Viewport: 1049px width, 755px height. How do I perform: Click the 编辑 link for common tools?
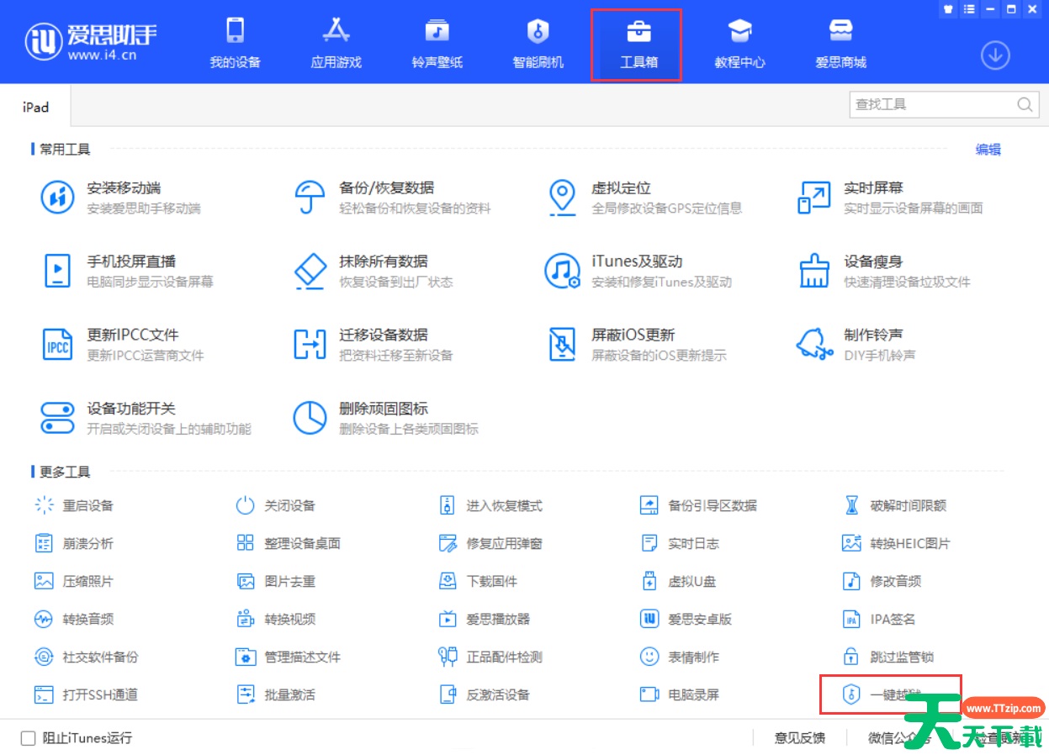pyautogui.click(x=988, y=150)
